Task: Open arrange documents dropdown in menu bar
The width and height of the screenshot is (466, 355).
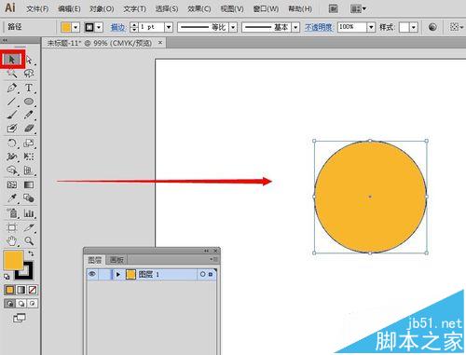Action: 358,9
